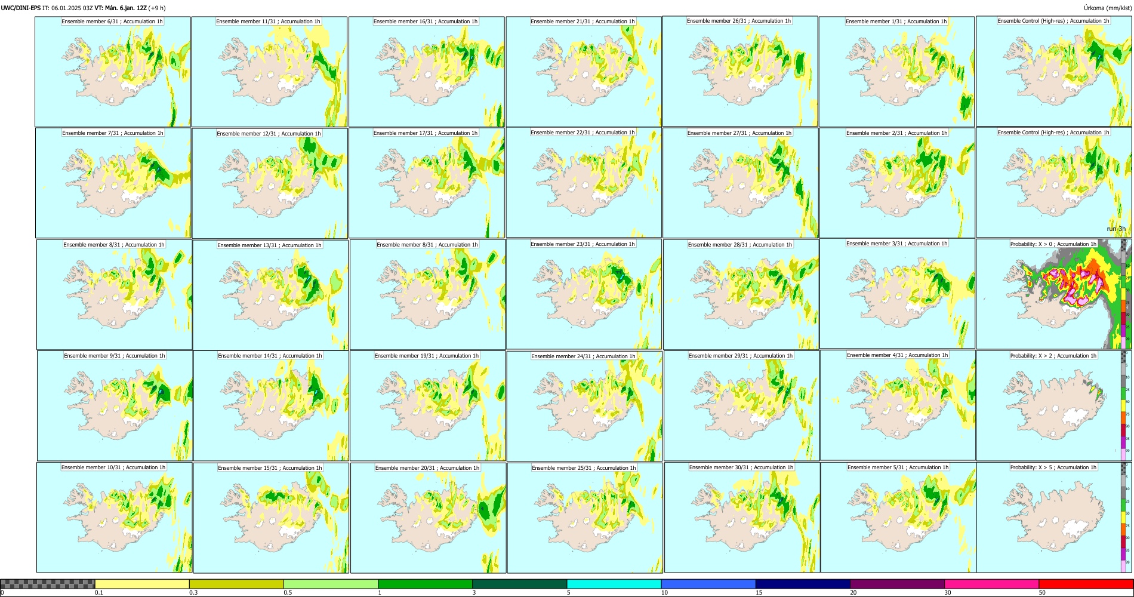
Task: Pick the light green 0.5 to 1 legend swatch
Action: [x=331, y=584]
